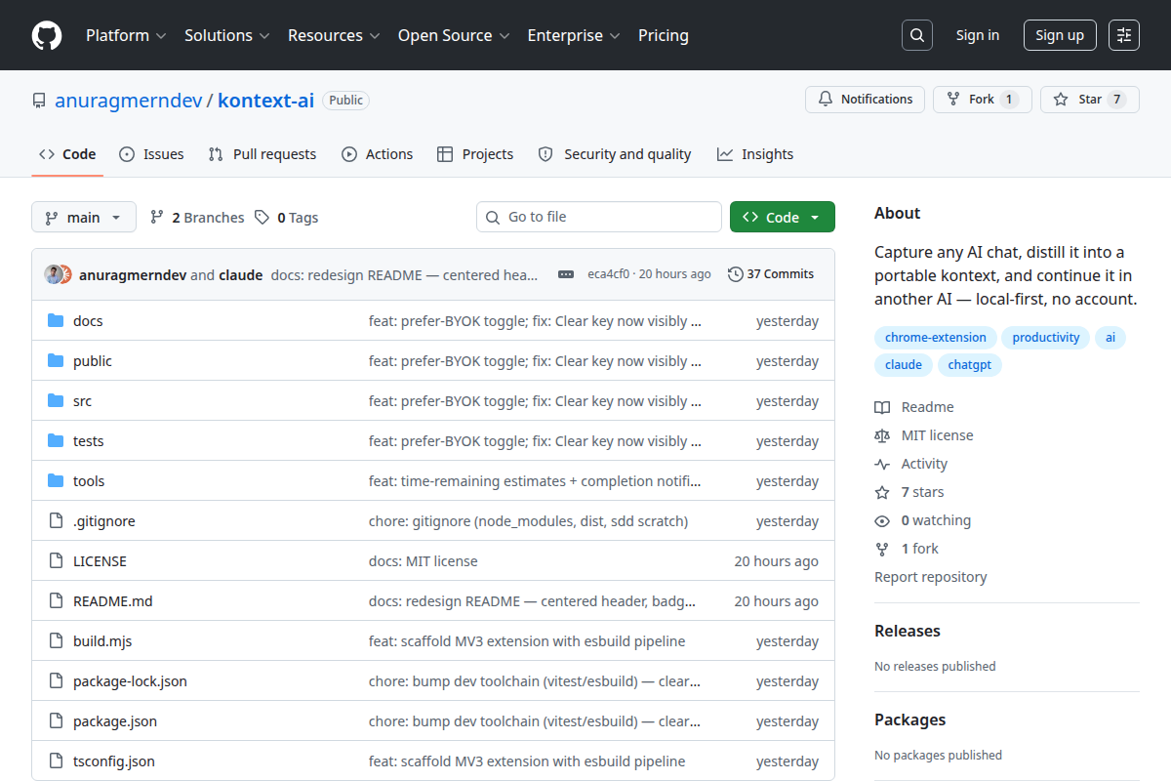Focus the Go to file search field
Viewport: 1171px width, 781px height.
point(599,217)
